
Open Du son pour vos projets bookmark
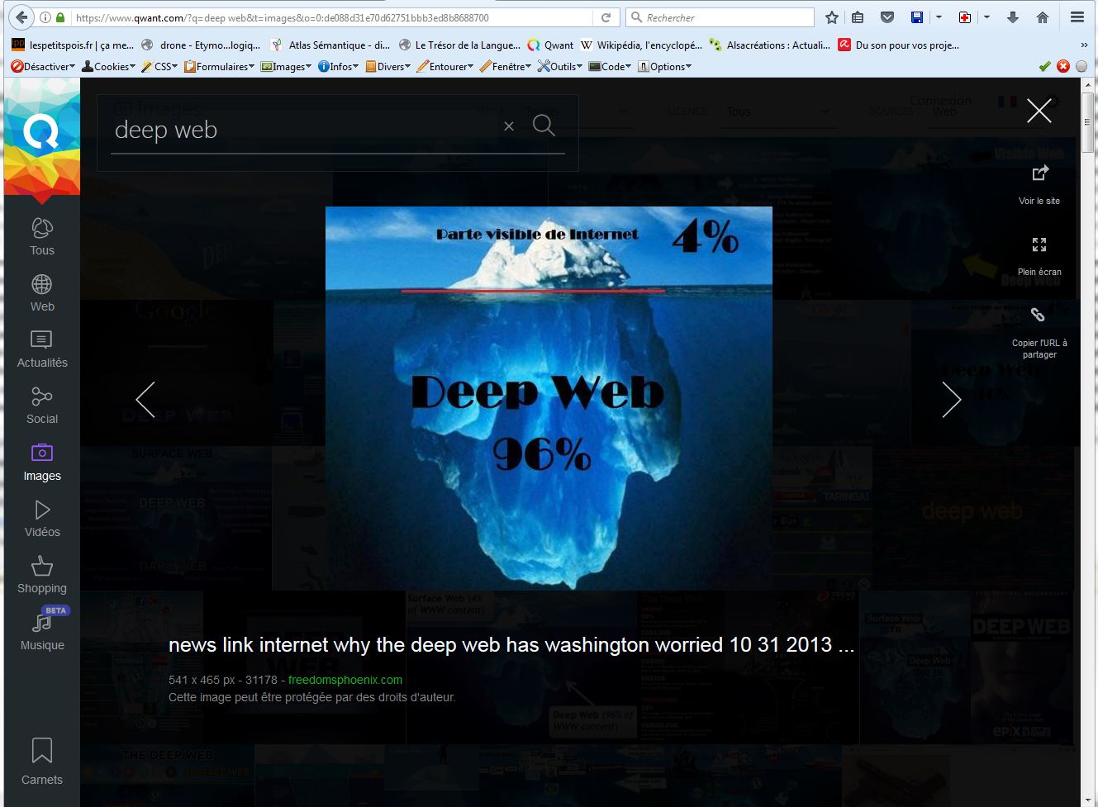pos(899,45)
